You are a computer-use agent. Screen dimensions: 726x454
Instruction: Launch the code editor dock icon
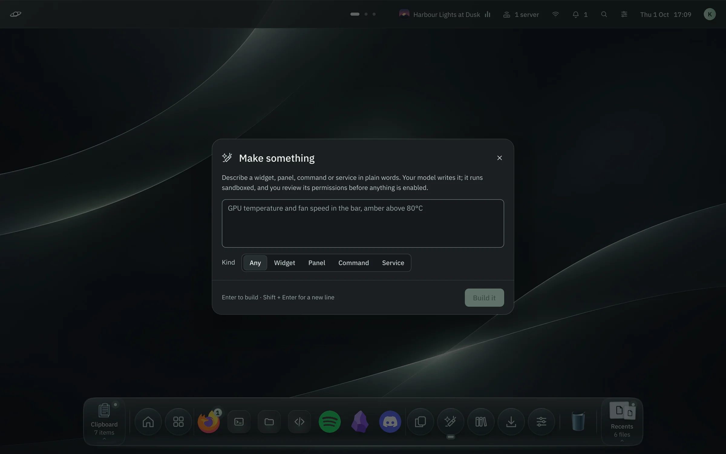click(299, 422)
